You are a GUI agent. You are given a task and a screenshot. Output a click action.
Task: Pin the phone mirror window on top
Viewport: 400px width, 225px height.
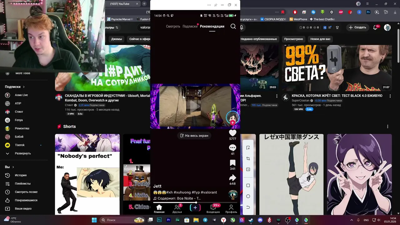216,5
